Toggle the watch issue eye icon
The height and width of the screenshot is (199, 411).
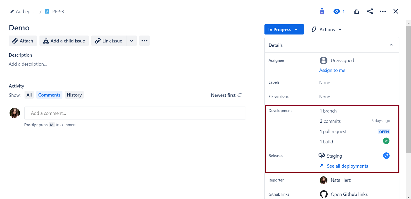336,11
